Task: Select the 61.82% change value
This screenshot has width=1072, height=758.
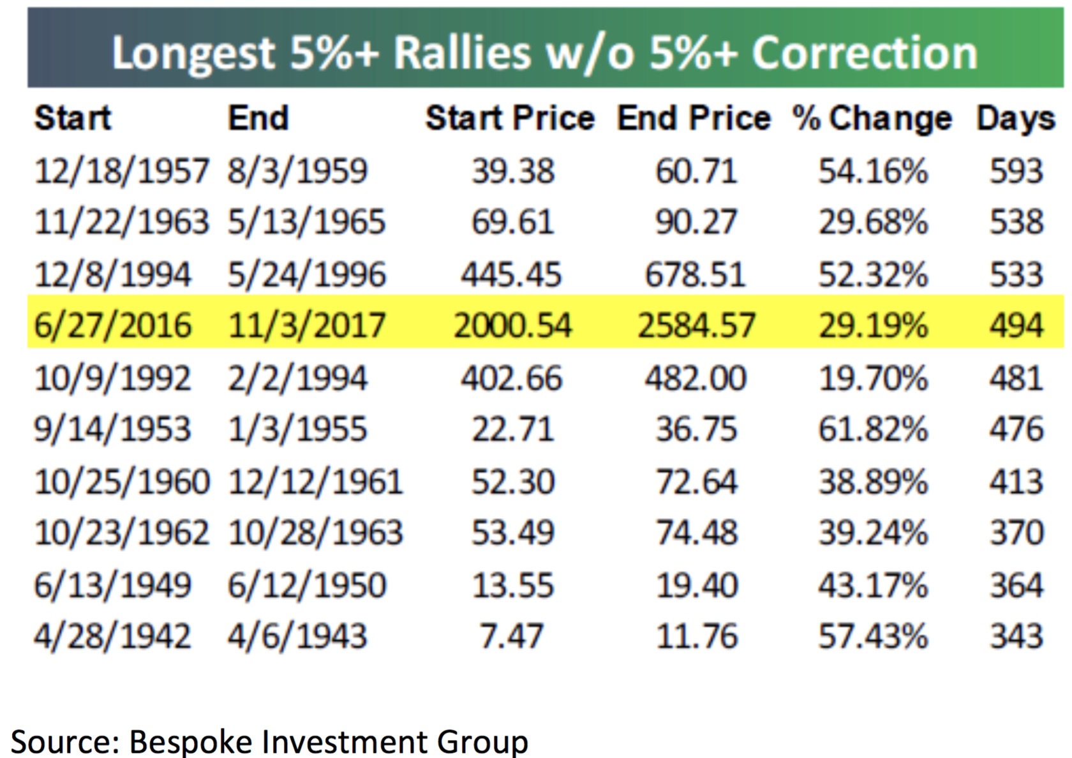Action: [x=873, y=429]
